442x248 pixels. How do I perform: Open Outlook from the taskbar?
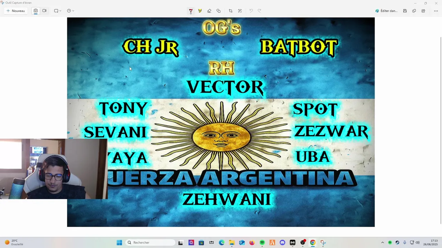(x=242, y=242)
